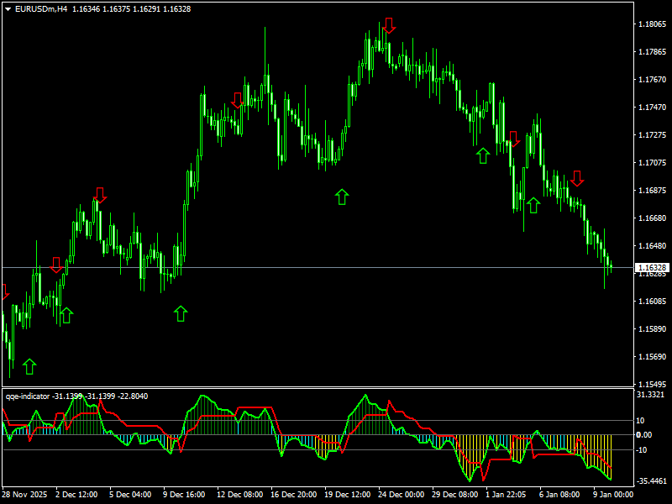Screen dimensions: 672x504
Task: Click the 1.17075 price scale label
Action: pos(653,162)
